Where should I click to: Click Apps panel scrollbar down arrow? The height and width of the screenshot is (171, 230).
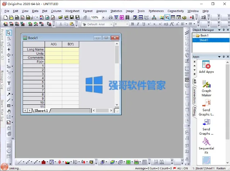(227, 162)
